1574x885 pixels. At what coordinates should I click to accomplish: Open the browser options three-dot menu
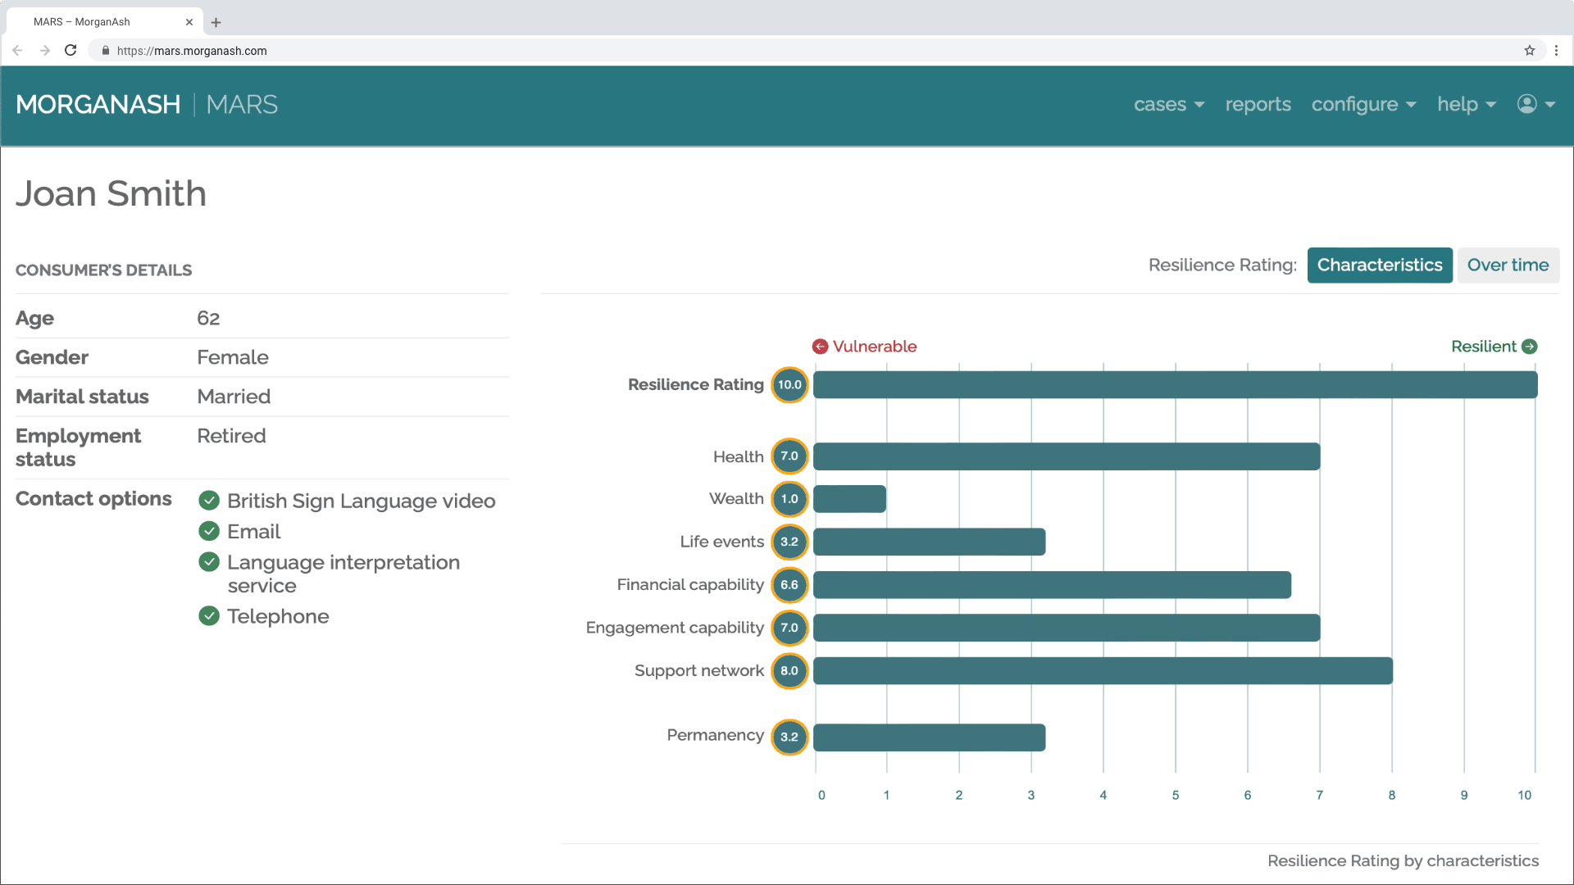(x=1558, y=50)
